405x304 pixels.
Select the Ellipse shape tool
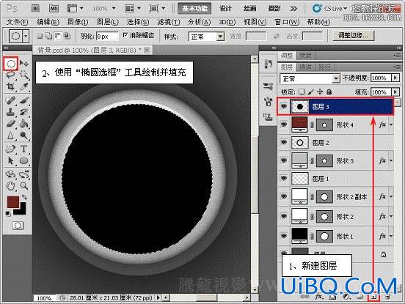[x=24, y=161]
